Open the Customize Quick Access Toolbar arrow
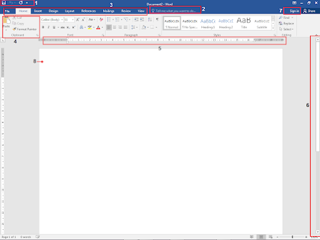The width and height of the screenshot is (320, 240). point(27,3)
